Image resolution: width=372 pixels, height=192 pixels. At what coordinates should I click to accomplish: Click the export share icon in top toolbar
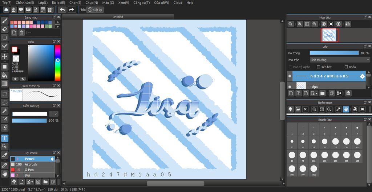(14, 9)
